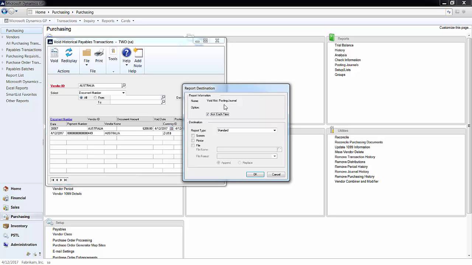472x265 pixels.
Task: Click the Reconcile utility link
Action: pyautogui.click(x=342, y=137)
